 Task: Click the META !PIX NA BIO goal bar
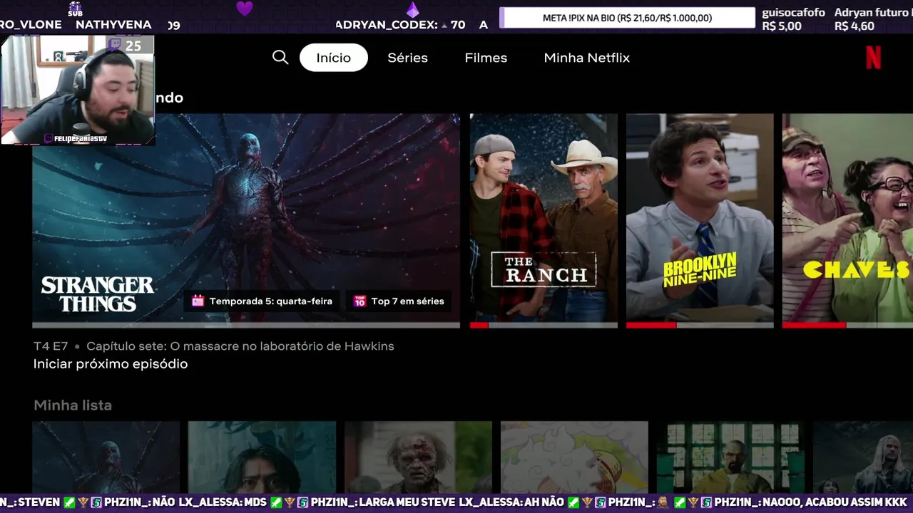click(627, 18)
